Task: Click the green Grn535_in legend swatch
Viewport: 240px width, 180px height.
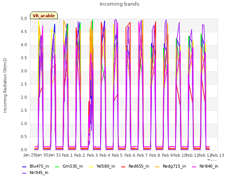Action: point(57,166)
